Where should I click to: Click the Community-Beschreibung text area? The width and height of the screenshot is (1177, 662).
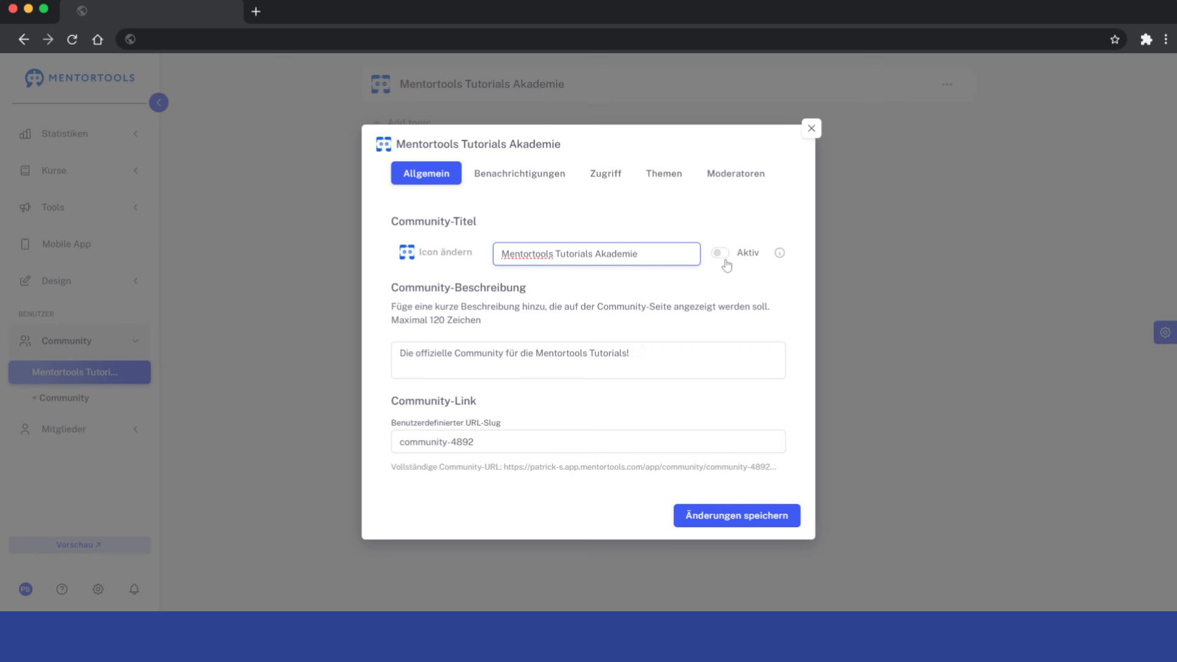(588, 360)
